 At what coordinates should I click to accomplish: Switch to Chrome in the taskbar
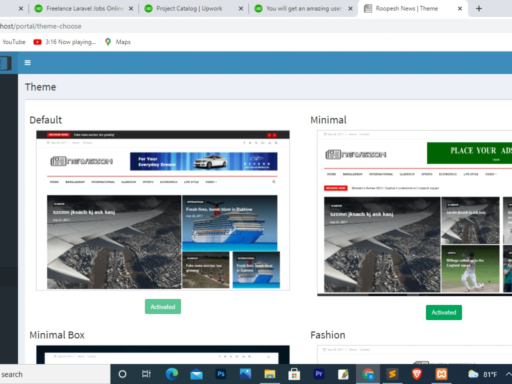point(368,374)
